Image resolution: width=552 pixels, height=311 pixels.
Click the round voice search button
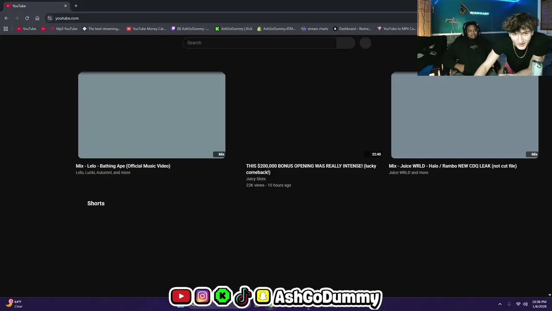[x=365, y=43]
